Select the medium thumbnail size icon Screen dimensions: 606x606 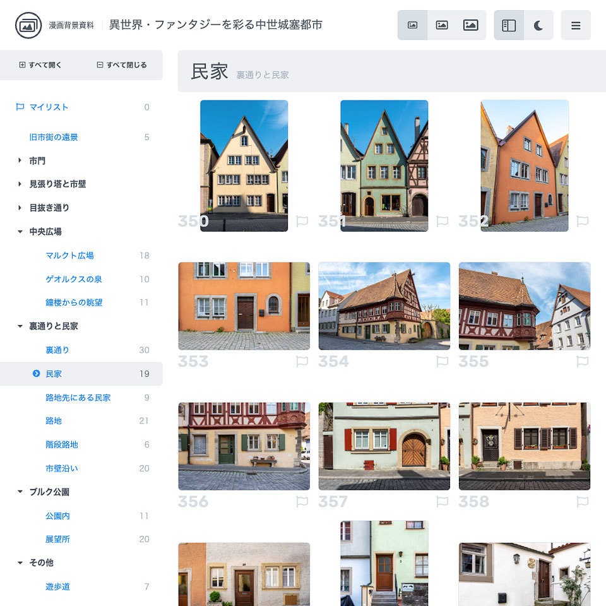point(442,25)
